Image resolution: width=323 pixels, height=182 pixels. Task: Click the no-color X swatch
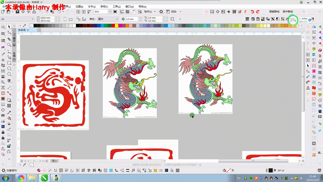click(x=32, y=26)
